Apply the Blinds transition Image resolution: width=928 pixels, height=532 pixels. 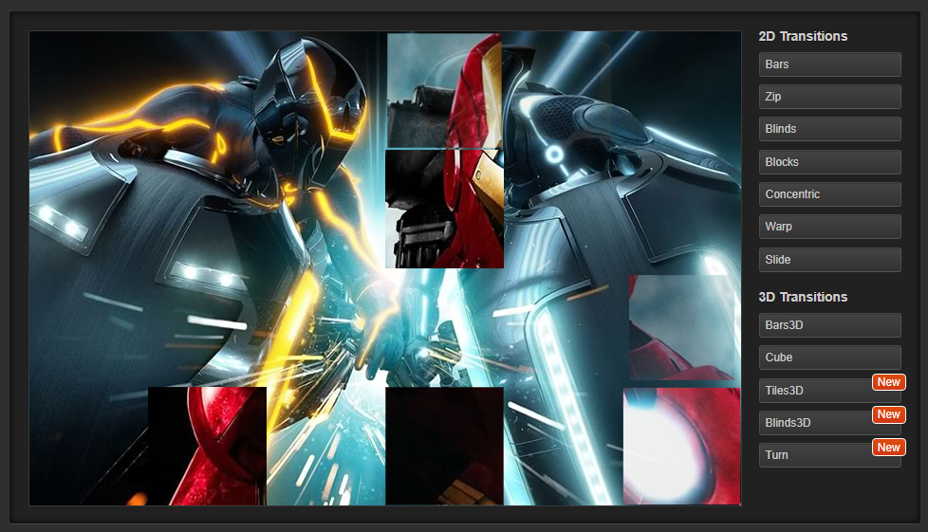tap(829, 129)
